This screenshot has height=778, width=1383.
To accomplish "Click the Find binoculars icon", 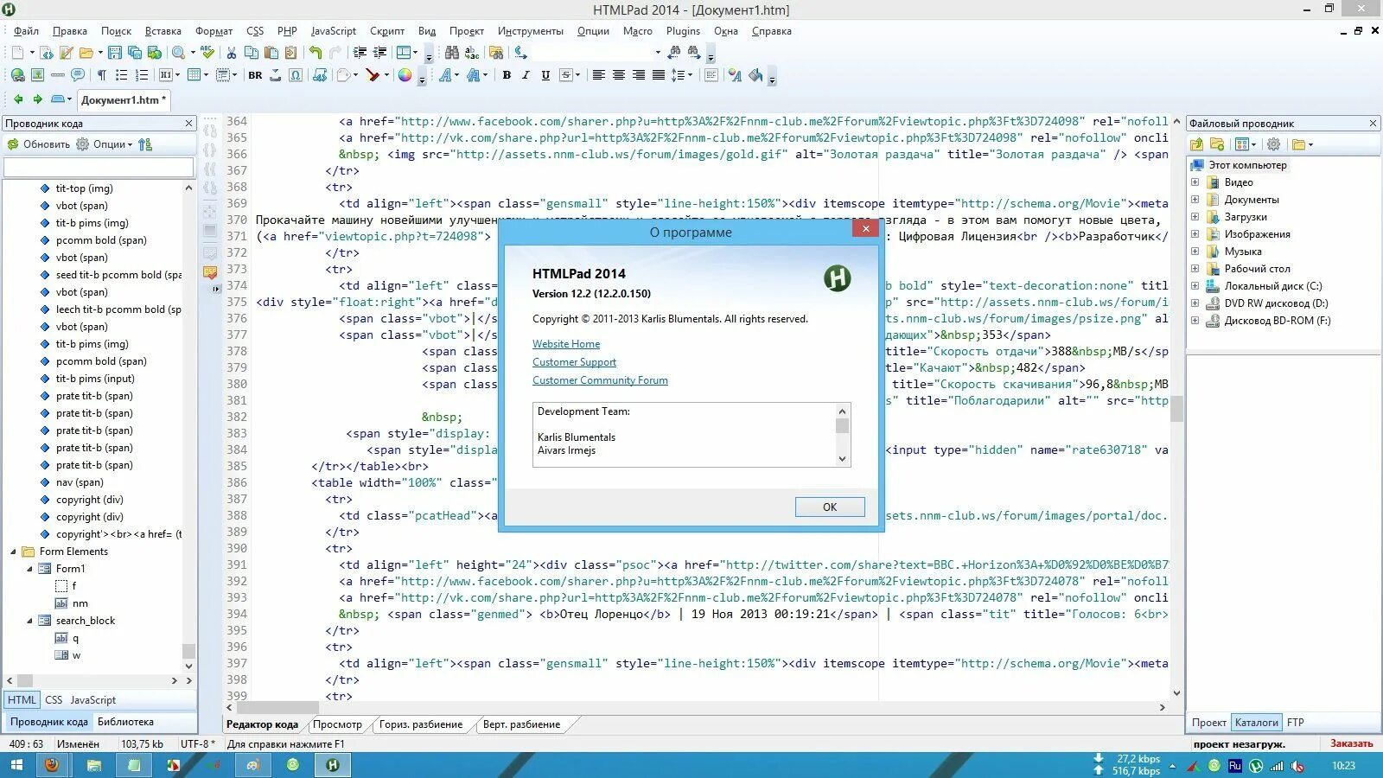I will pyautogui.click(x=451, y=53).
